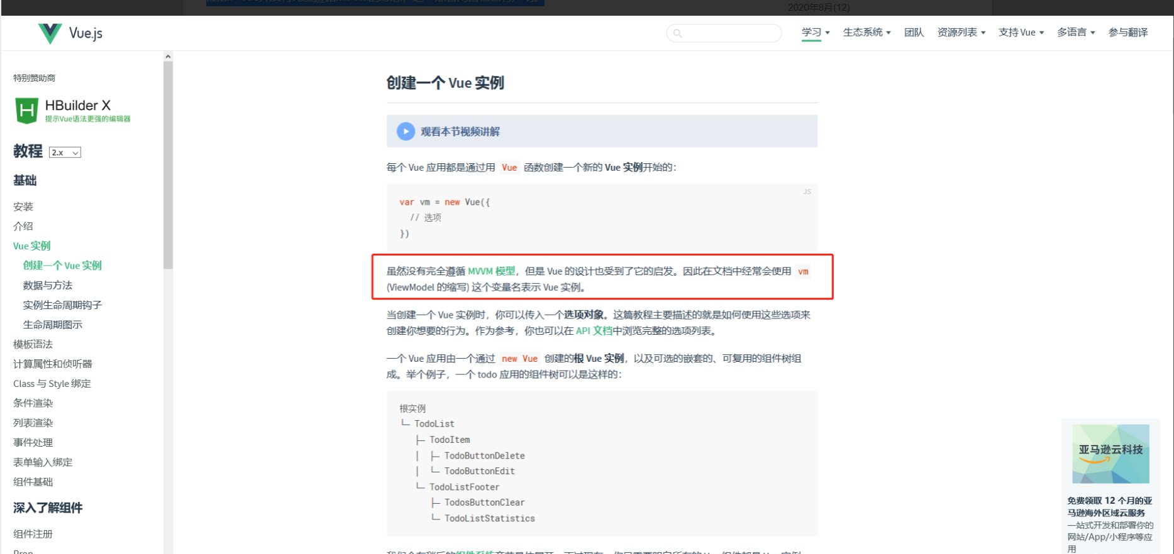Viewport: 1174px width, 554px height.
Task: Open 模板语法 sidebar link
Action: click(x=33, y=344)
